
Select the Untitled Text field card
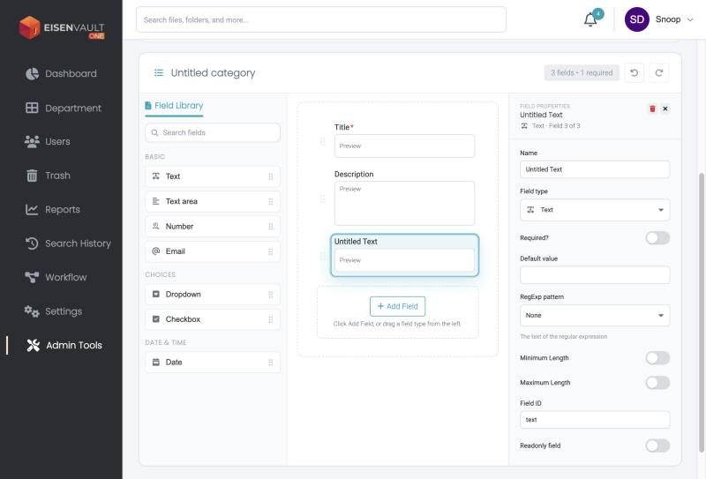point(404,255)
